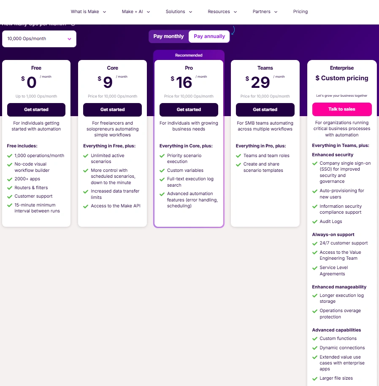Screen dimensions: 379x386
Task: Click 'Customer support' in Free plan
Action: pyautogui.click(x=33, y=196)
